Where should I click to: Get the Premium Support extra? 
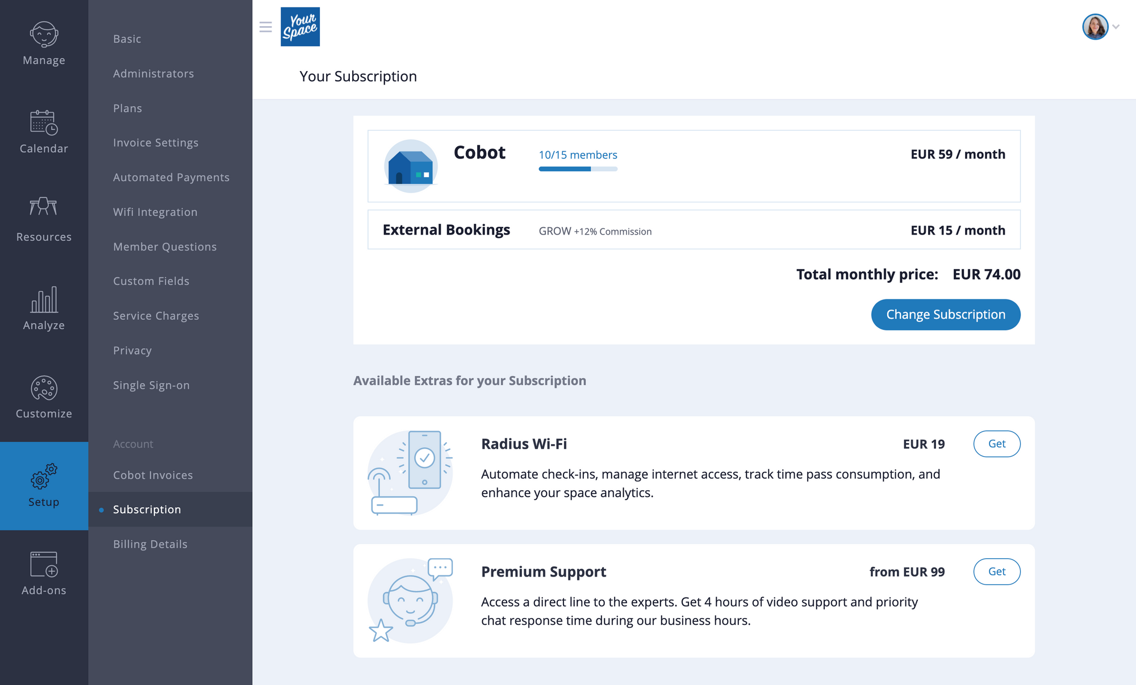point(997,571)
